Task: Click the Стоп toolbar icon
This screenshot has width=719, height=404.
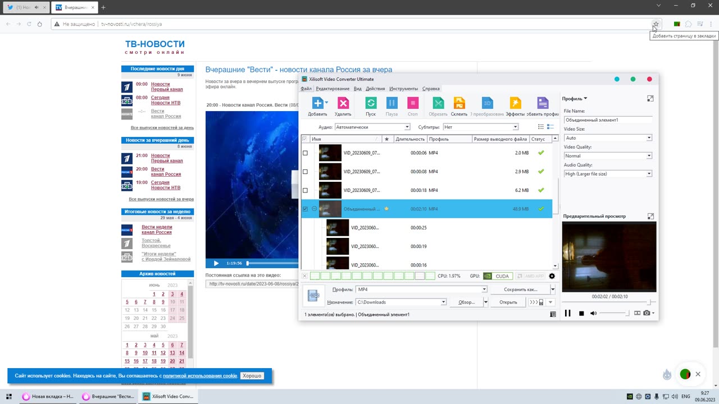Action: click(x=413, y=103)
